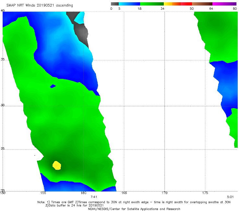Click the color bar label '18'
The height and width of the screenshot is (211, 240).
[x=139, y=9]
